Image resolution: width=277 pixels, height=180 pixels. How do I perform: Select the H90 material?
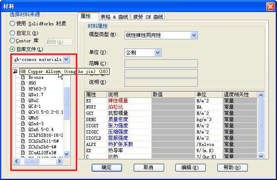tap(32, 83)
